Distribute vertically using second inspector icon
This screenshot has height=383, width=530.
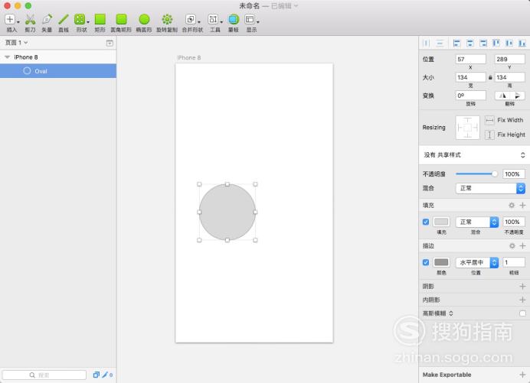coord(440,43)
